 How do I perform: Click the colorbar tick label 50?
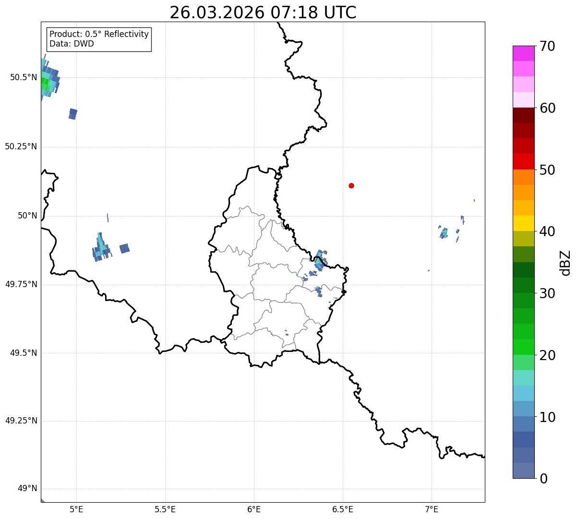[547, 170]
